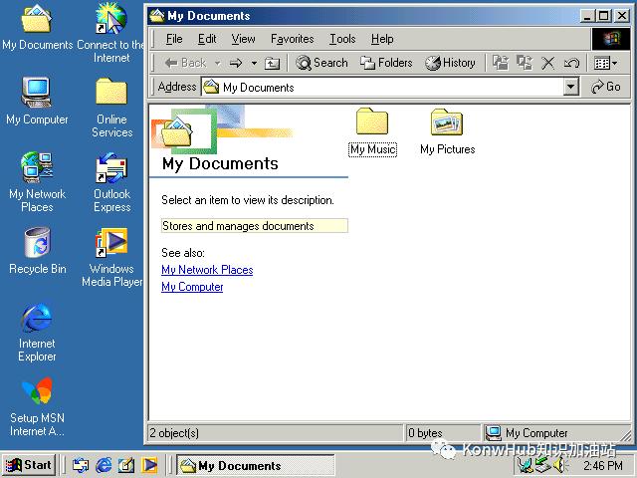
Task: Open the My Music folder
Action: [x=372, y=123]
